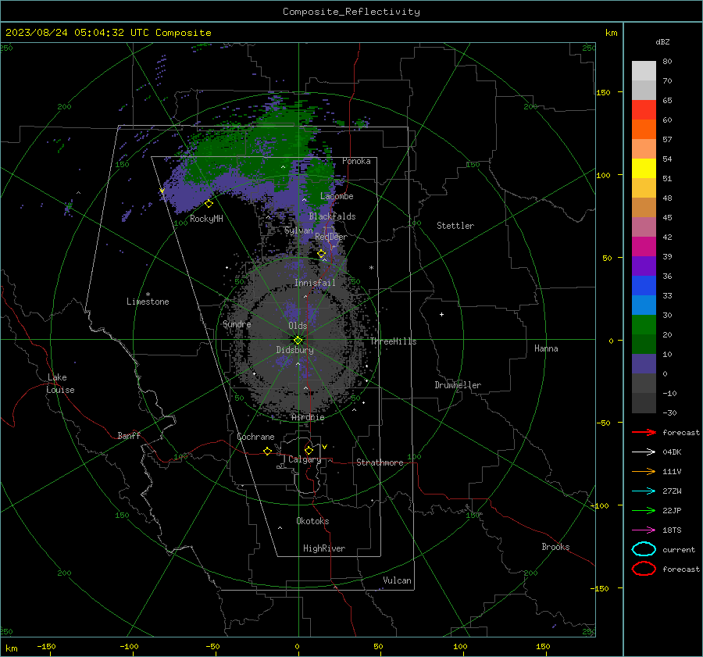Click the Strathmore city label
The height and width of the screenshot is (657, 703).
pos(380,462)
